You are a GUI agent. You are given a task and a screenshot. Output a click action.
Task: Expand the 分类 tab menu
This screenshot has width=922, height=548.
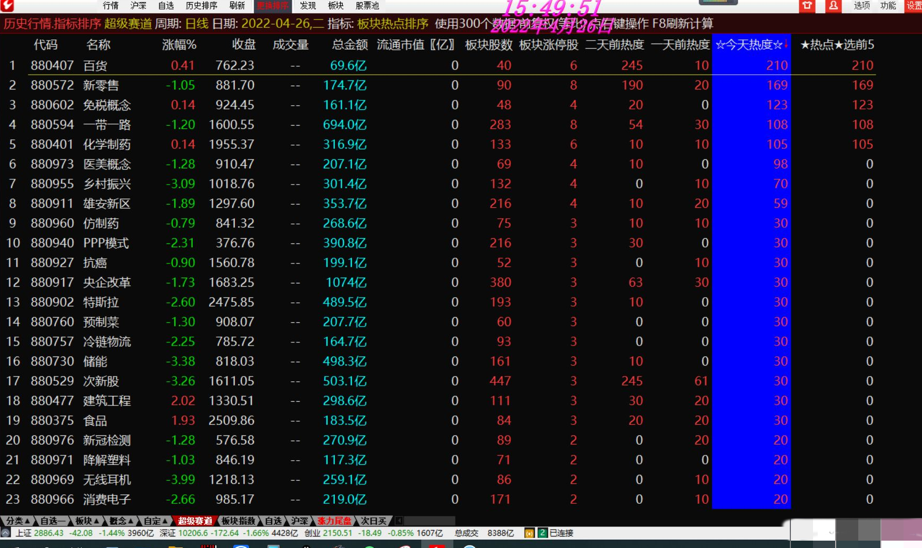pyautogui.click(x=18, y=521)
